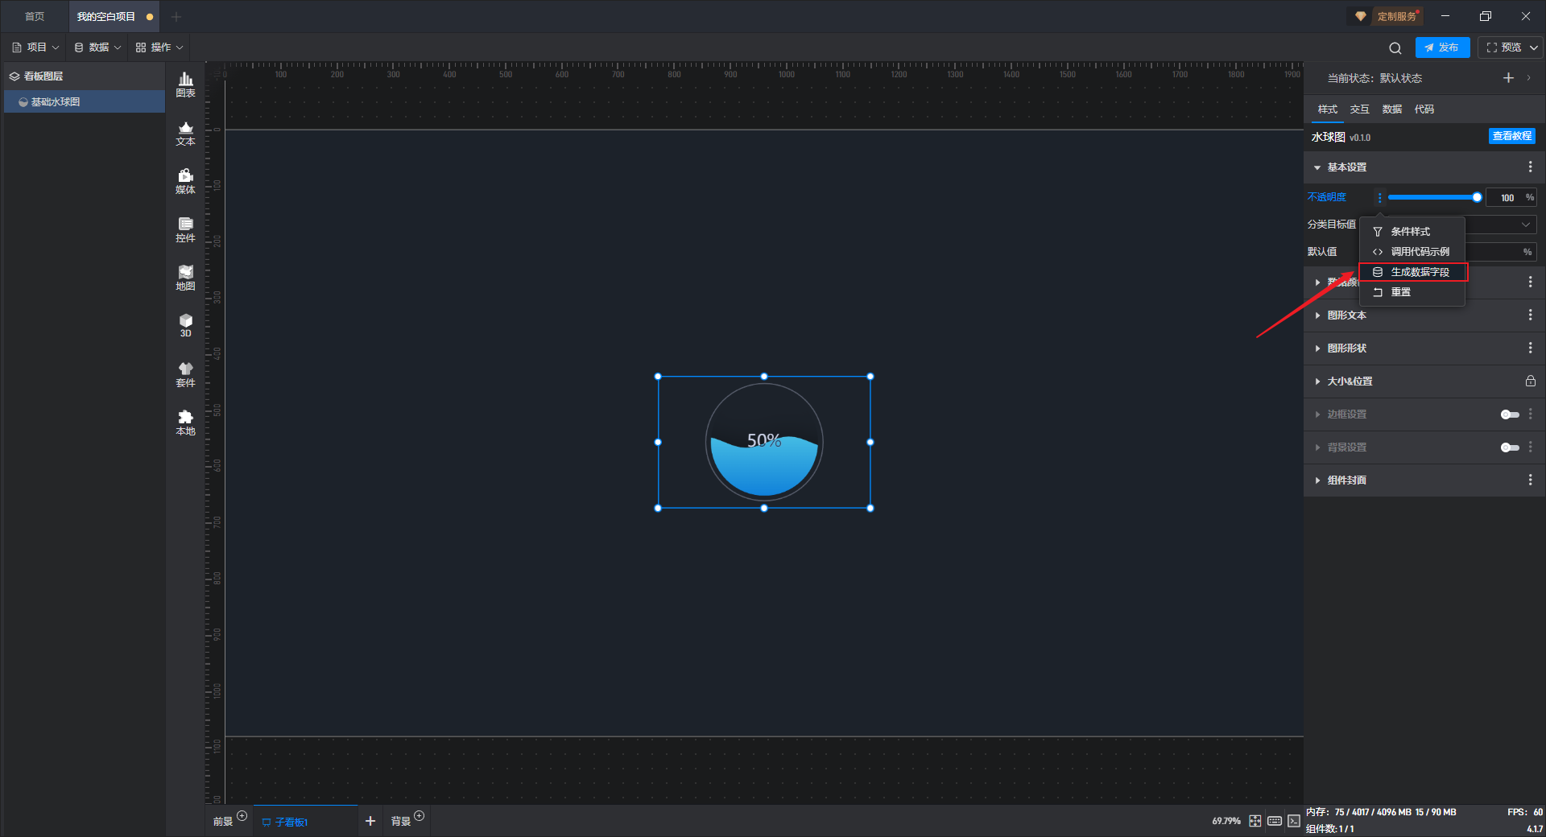The width and height of the screenshot is (1546, 837).
Task: Choose 生成数据字段 in the context menu
Action: 1413,272
